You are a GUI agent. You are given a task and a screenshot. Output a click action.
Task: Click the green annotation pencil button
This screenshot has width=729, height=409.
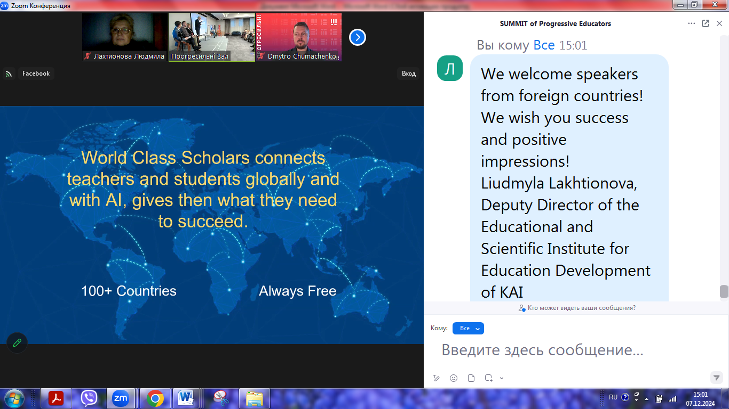click(x=17, y=342)
